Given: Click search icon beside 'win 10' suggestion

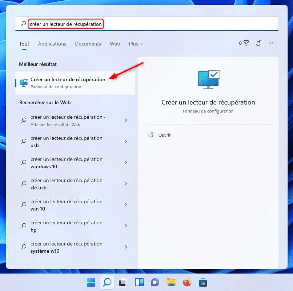Looking at the screenshot, I should 24,204.
